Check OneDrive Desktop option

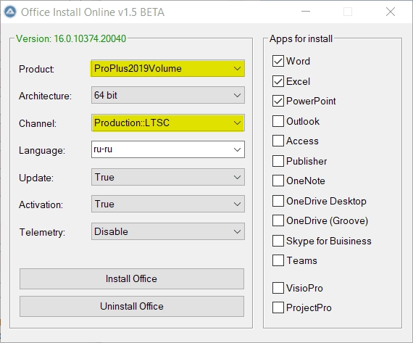[x=278, y=201]
